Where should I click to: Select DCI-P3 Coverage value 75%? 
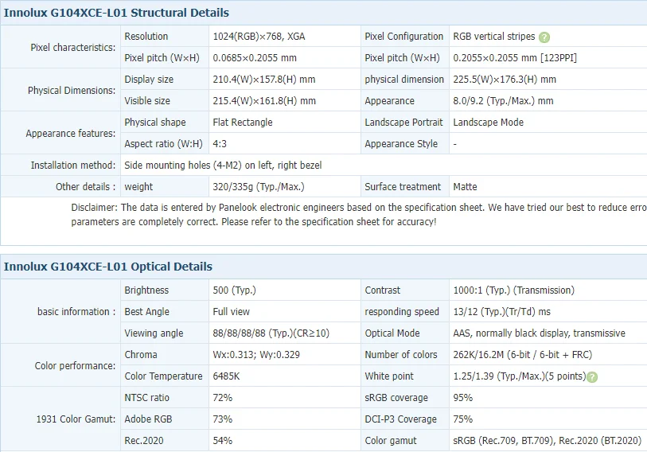coord(463,419)
